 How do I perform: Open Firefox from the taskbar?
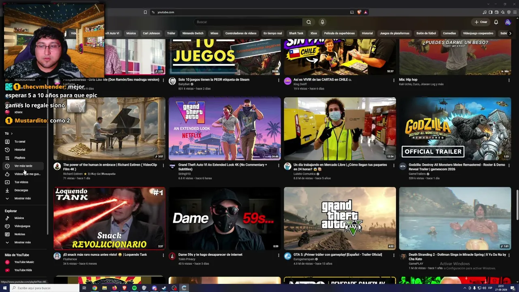pos(114,288)
